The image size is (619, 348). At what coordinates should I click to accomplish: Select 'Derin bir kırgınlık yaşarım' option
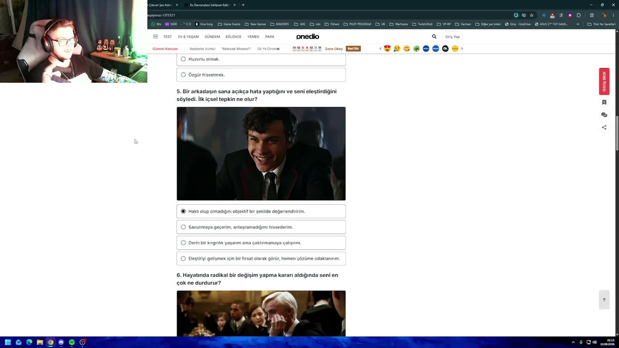(183, 243)
